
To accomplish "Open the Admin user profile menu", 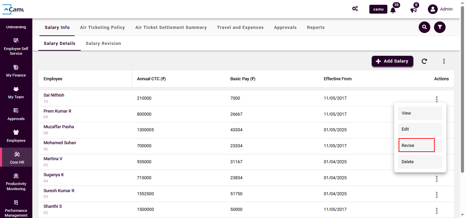I will pos(440,9).
